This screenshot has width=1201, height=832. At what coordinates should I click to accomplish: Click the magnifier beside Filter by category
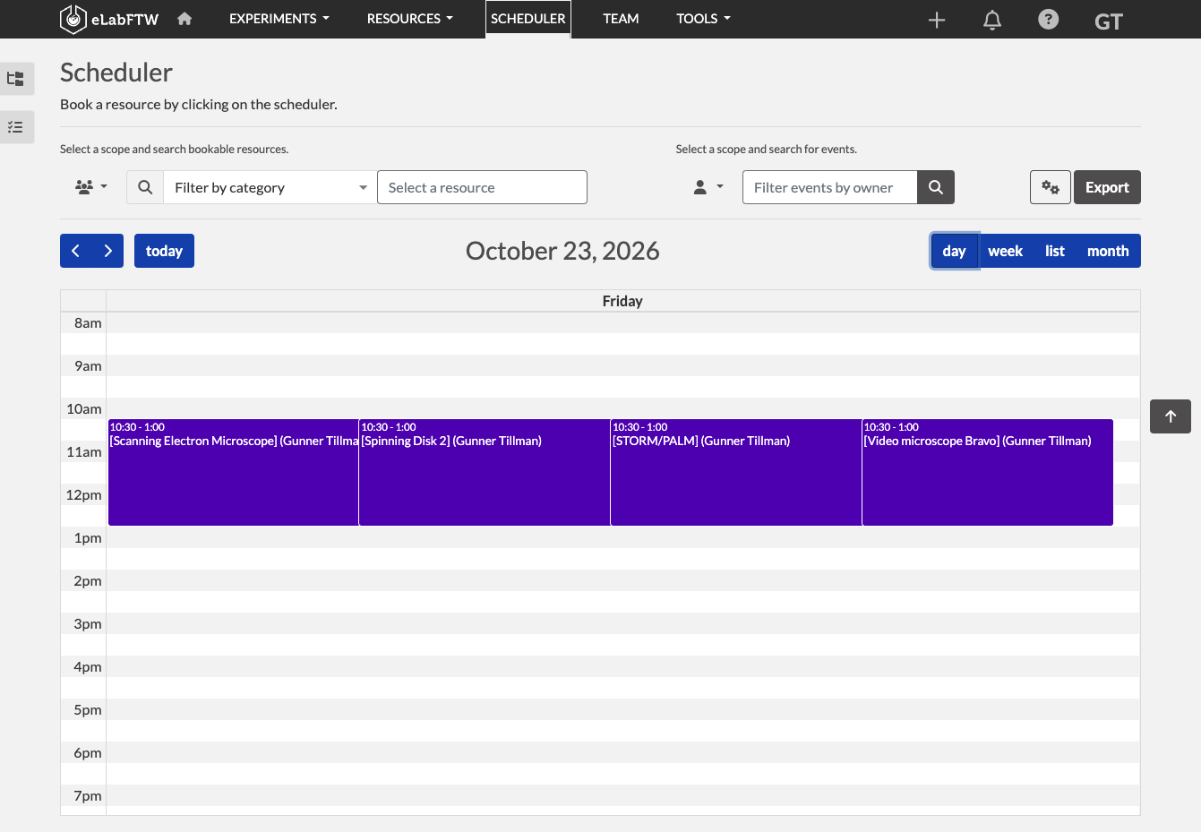point(145,187)
